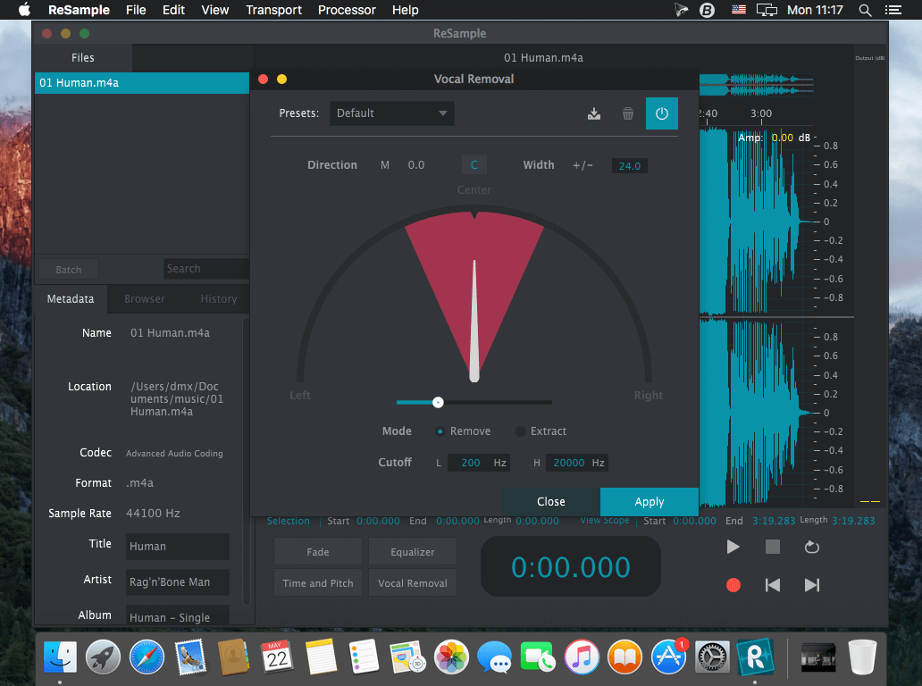The height and width of the screenshot is (686, 922).
Task: Play the audio track
Action: pyautogui.click(x=733, y=548)
